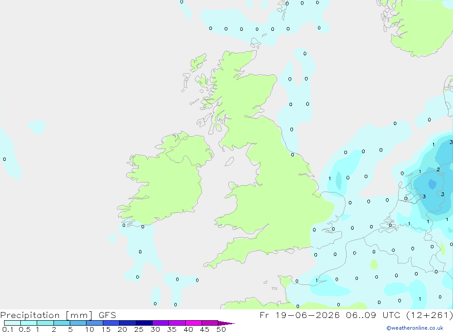Choose the 2–5 mm legend color
The width and height of the screenshot is (453, 332).
[62, 323]
